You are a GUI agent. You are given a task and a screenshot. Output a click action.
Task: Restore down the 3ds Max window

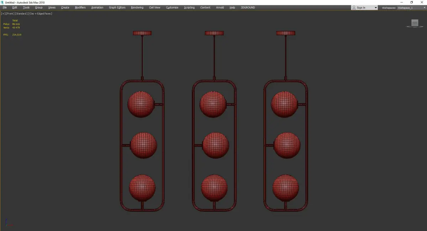pos(412,2)
